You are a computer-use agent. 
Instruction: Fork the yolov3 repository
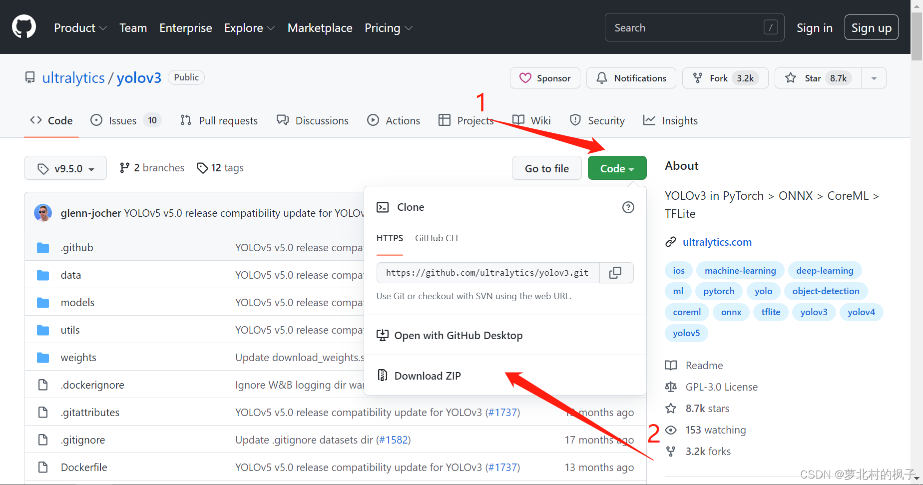point(725,78)
